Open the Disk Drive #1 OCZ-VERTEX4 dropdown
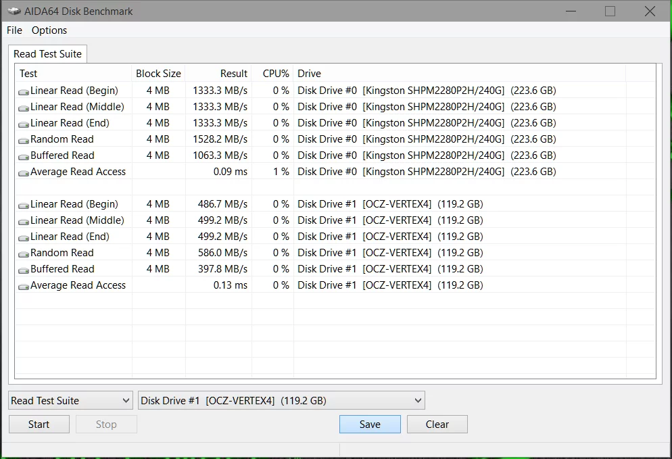The width and height of the screenshot is (672, 459). point(281,401)
